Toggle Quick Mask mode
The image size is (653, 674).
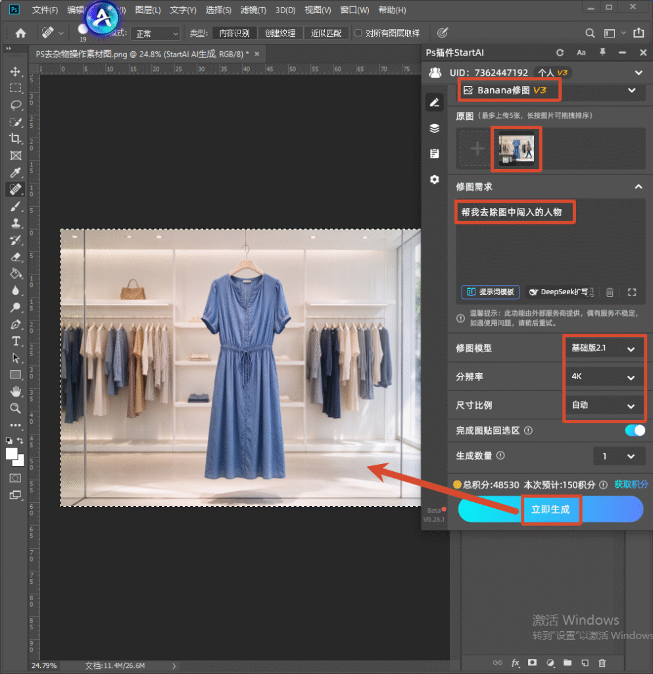pos(16,478)
